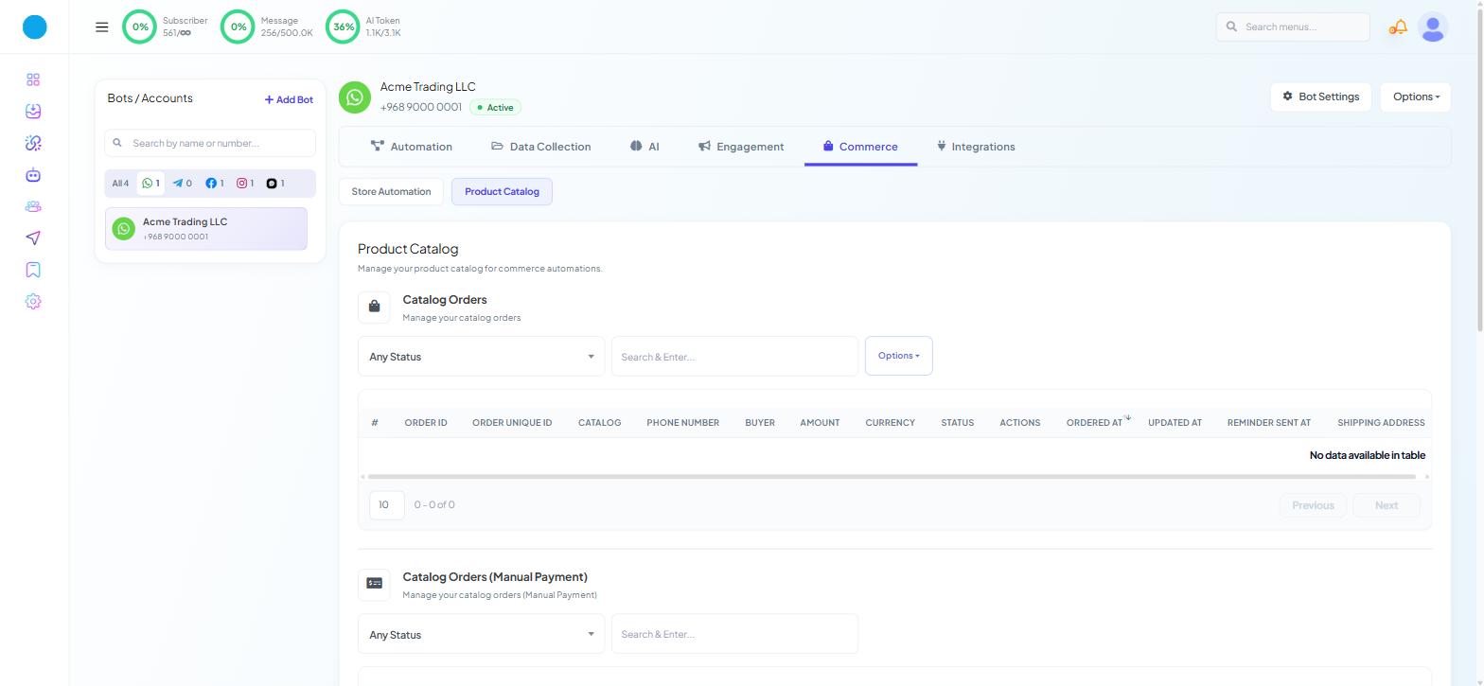1484x686 pixels.
Task: Click the notification bell icon
Action: 1399,27
